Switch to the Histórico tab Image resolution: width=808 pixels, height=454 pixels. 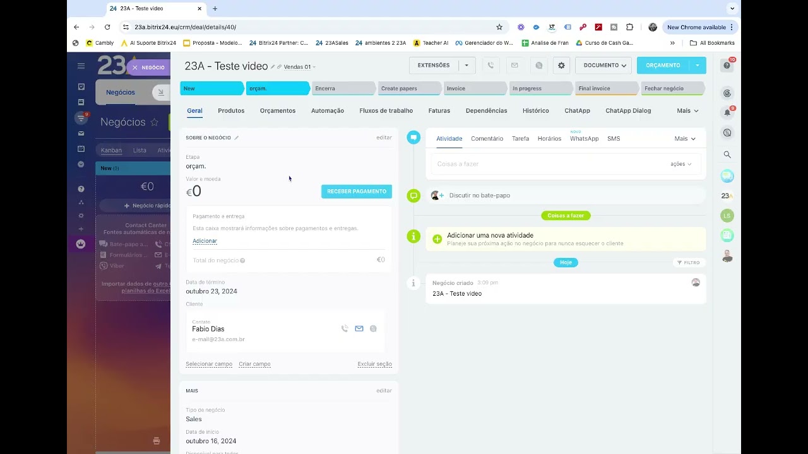click(536, 110)
